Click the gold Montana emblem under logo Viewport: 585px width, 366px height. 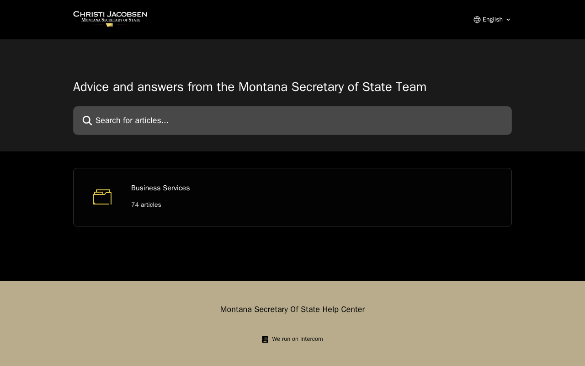coord(109,25)
